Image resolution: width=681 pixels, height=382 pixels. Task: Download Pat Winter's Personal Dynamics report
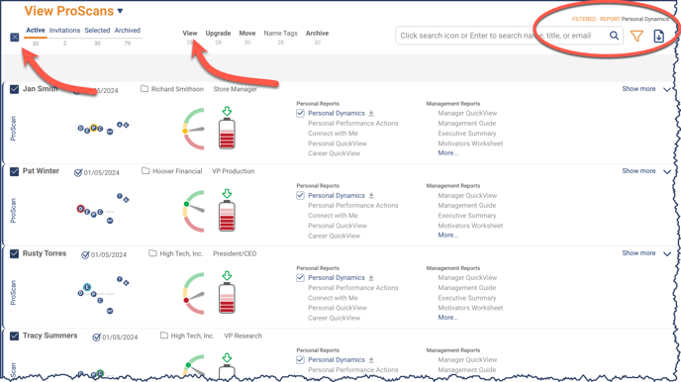(371, 195)
